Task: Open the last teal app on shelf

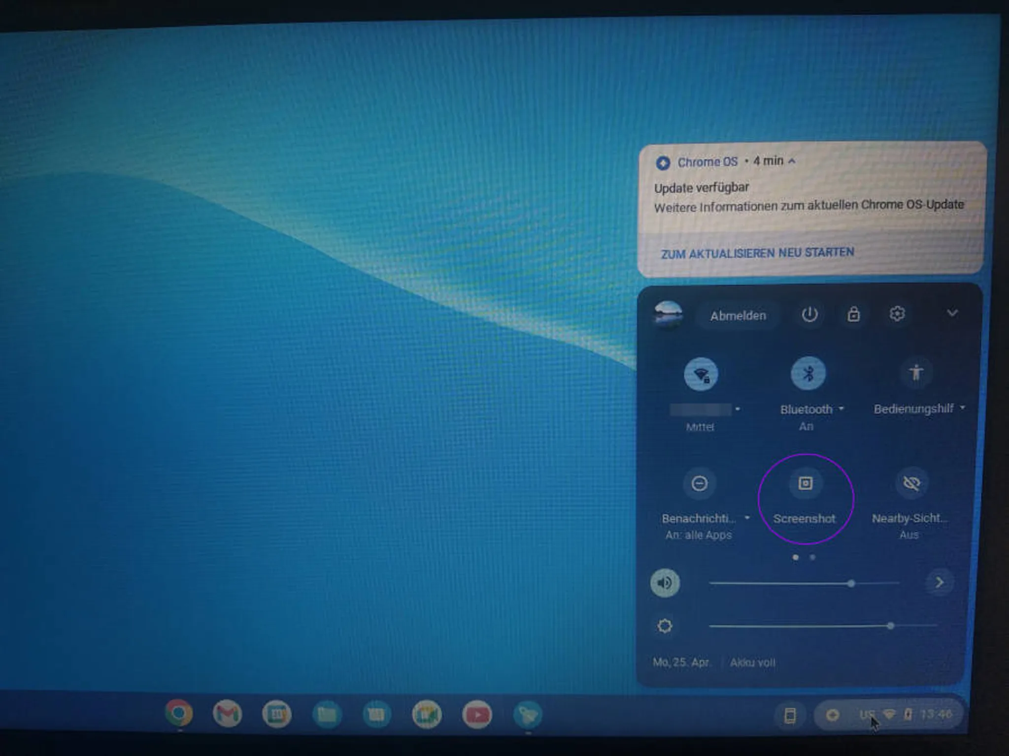Action: pos(528,714)
